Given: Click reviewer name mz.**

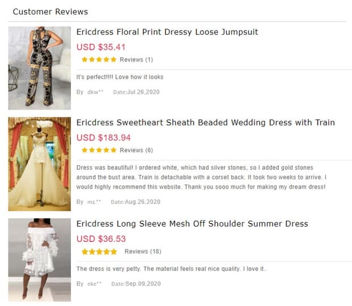Looking at the screenshot, I should pyautogui.click(x=94, y=202).
